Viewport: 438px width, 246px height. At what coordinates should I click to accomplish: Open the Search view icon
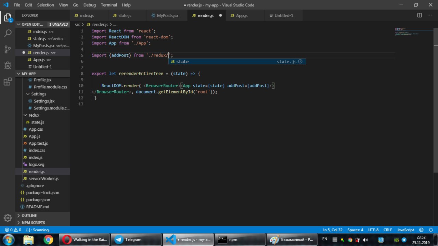[8, 34]
